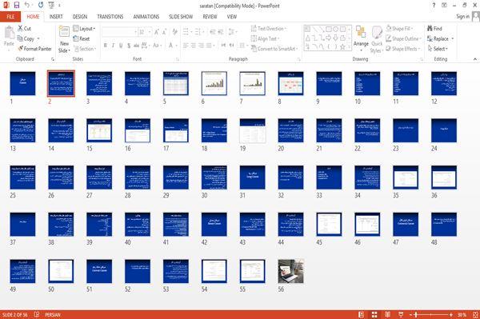The image size is (480, 319).
Task: Click the Cut scissors icon
Action: click(20, 29)
